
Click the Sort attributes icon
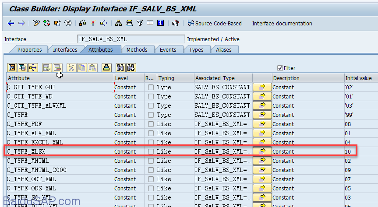(x=106, y=68)
